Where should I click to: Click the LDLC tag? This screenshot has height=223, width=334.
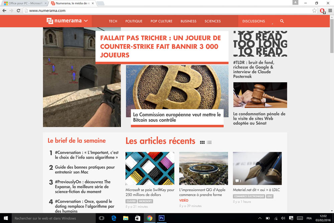pos(270,196)
